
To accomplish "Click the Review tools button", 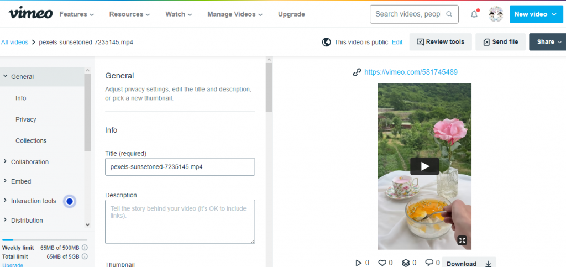I will [441, 42].
